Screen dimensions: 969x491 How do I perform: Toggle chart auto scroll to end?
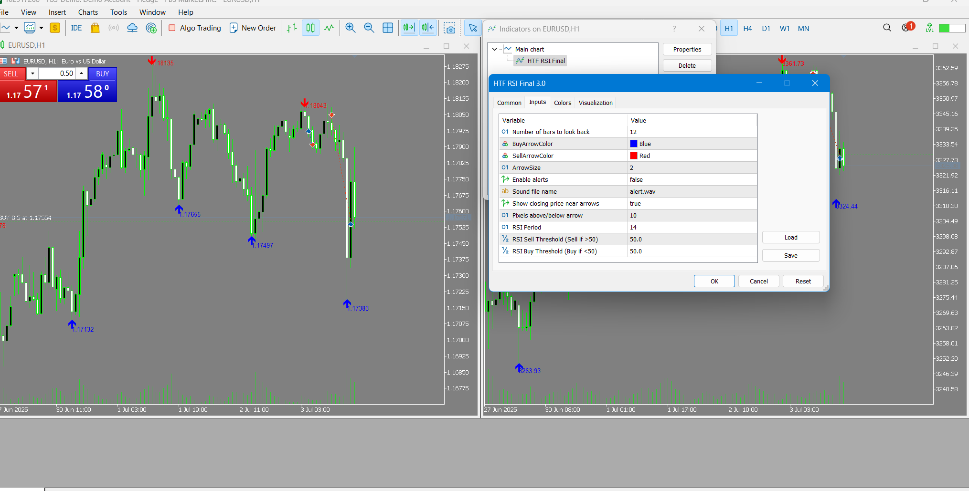point(409,28)
